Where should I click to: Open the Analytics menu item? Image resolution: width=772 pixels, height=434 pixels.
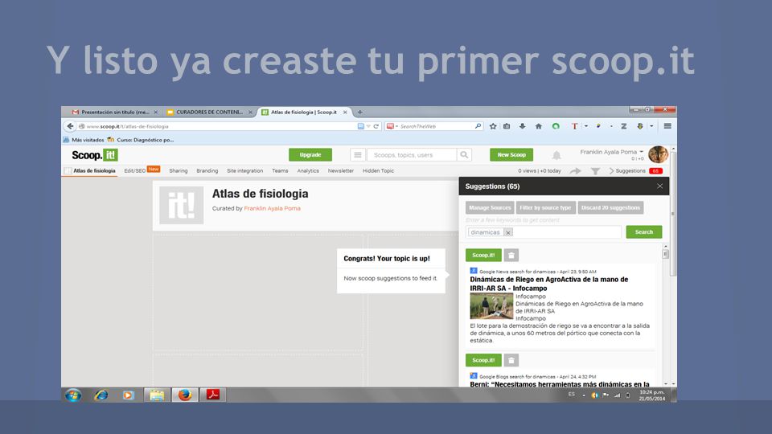tap(308, 170)
